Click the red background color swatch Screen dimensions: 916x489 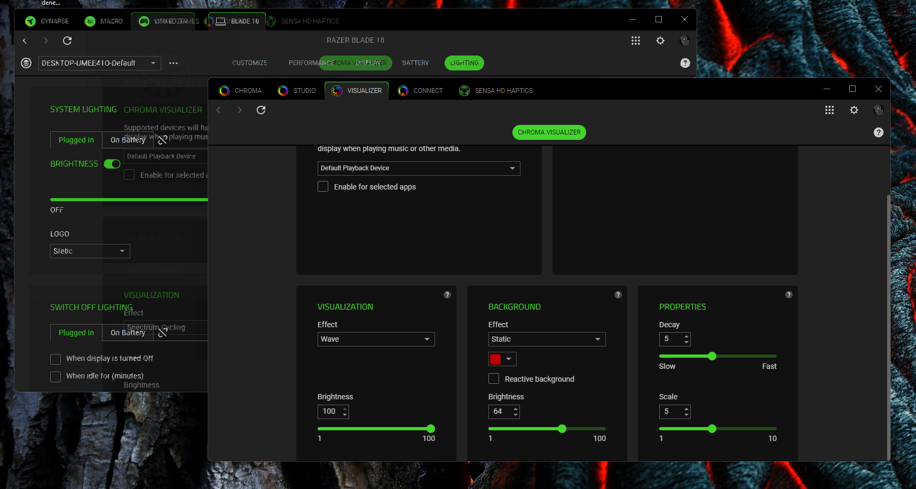coord(495,359)
